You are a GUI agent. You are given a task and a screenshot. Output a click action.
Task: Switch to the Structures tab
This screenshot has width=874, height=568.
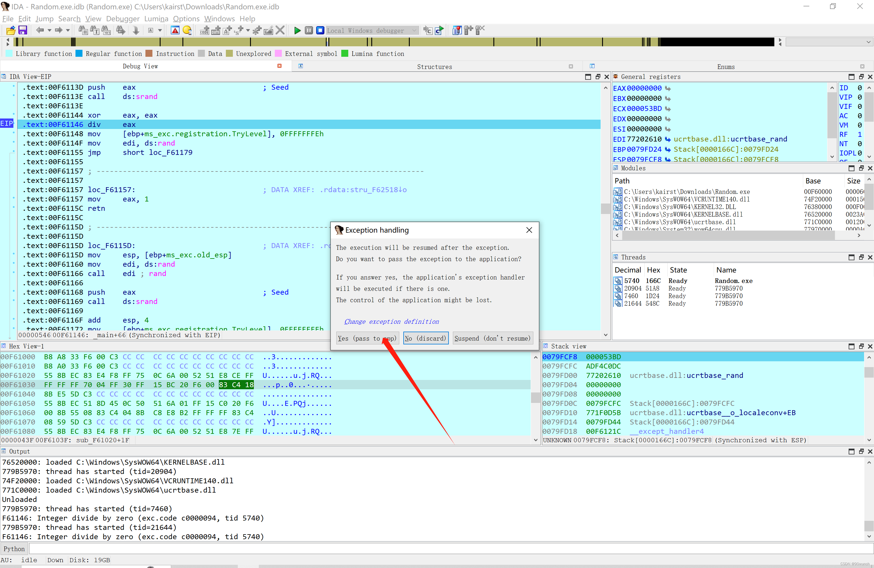pyautogui.click(x=435, y=66)
